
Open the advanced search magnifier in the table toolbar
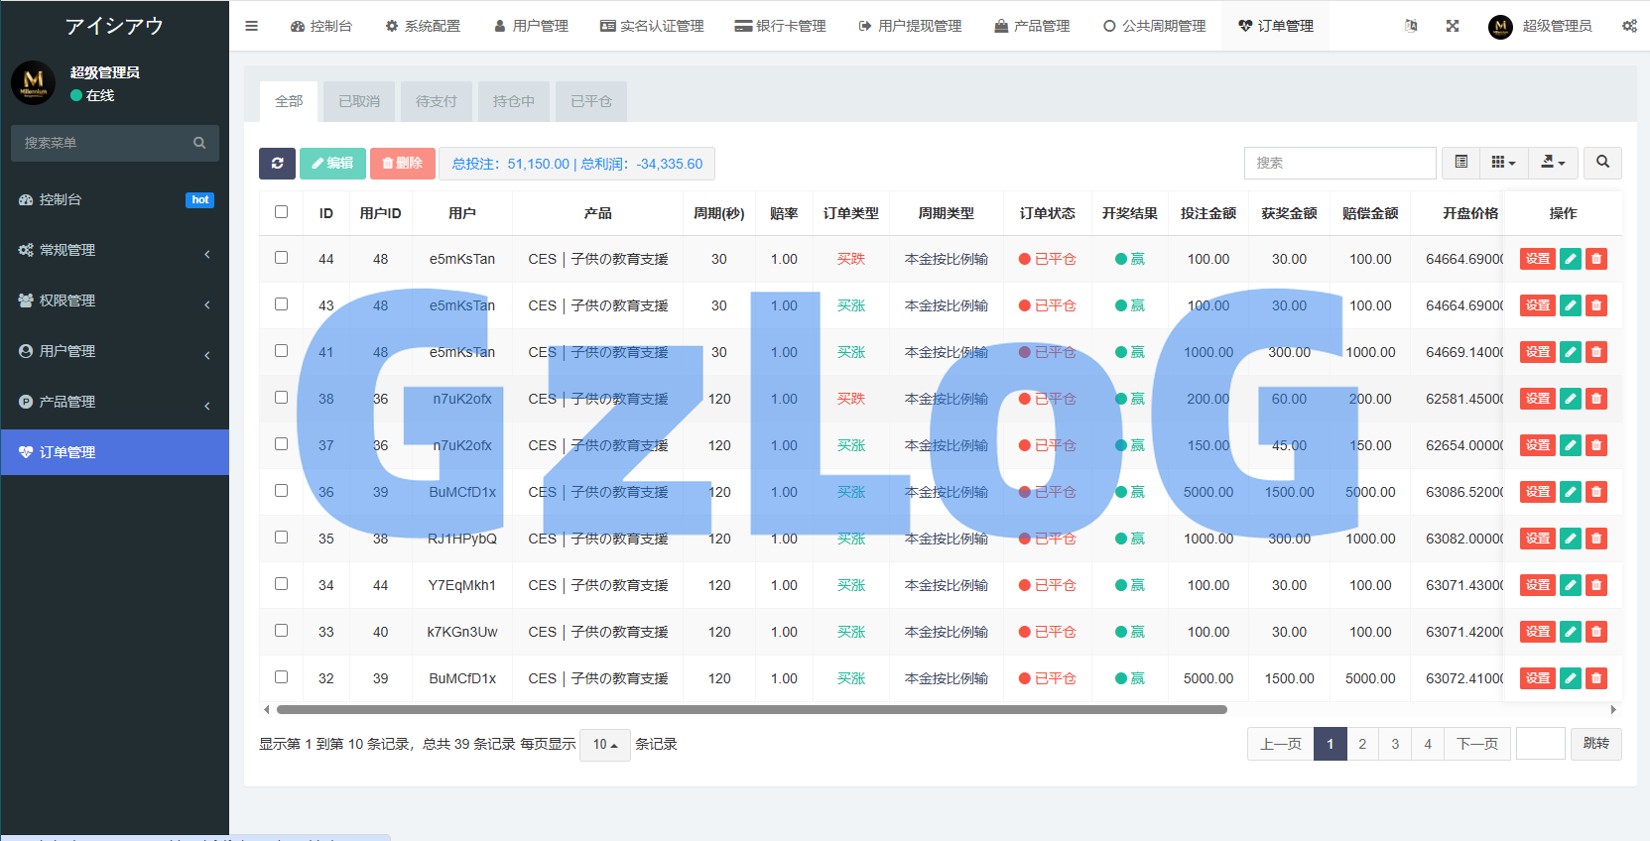(1602, 163)
